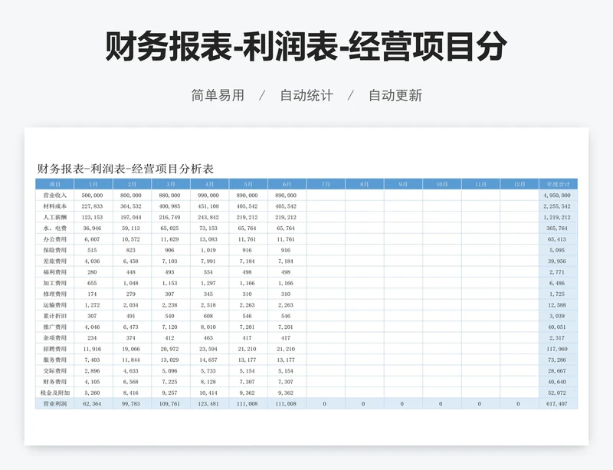Viewport: 613px width, 470px height.
Task: Select January office expense cell 6,607
Action: pyautogui.click(x=92, y=239)
